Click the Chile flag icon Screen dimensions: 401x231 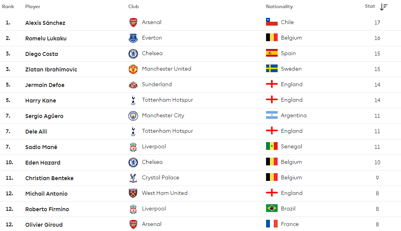271,22
